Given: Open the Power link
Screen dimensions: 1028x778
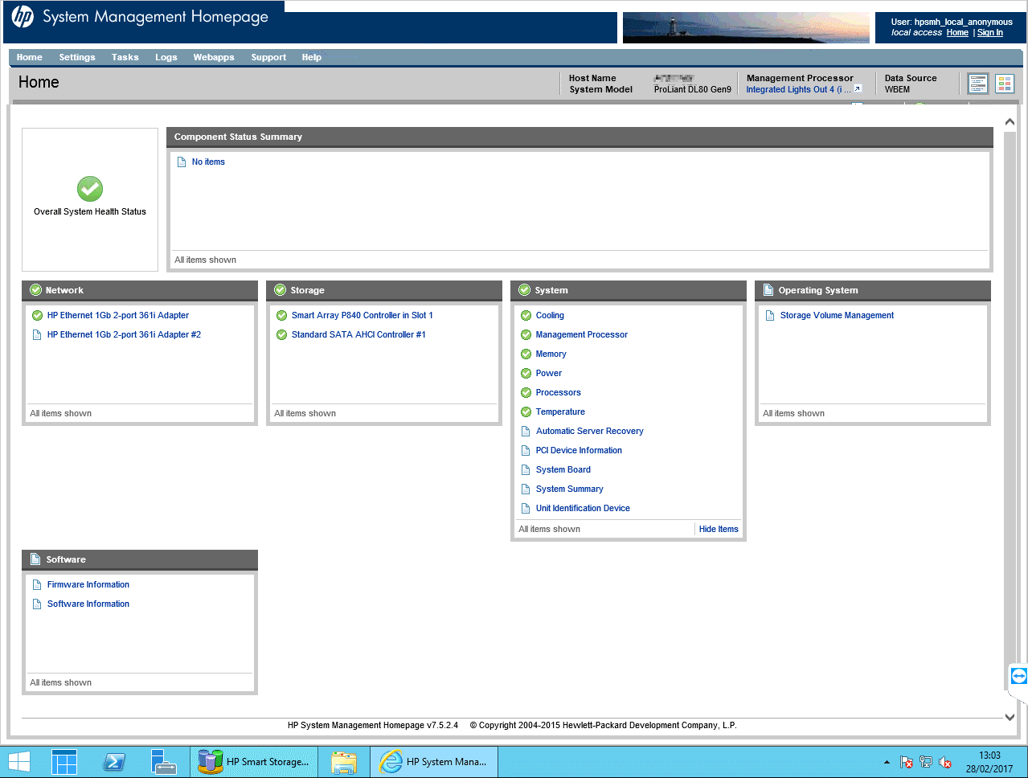Looking at the screenshot, I should tap(549, 374).
